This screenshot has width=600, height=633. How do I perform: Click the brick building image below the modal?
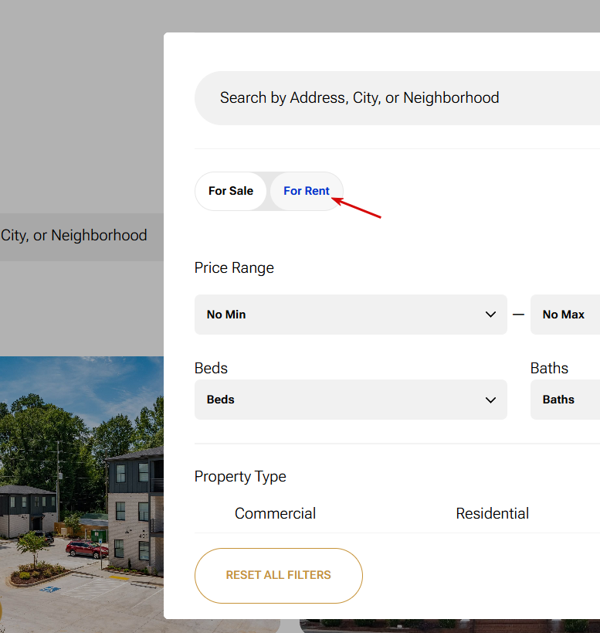pos(448,625)
